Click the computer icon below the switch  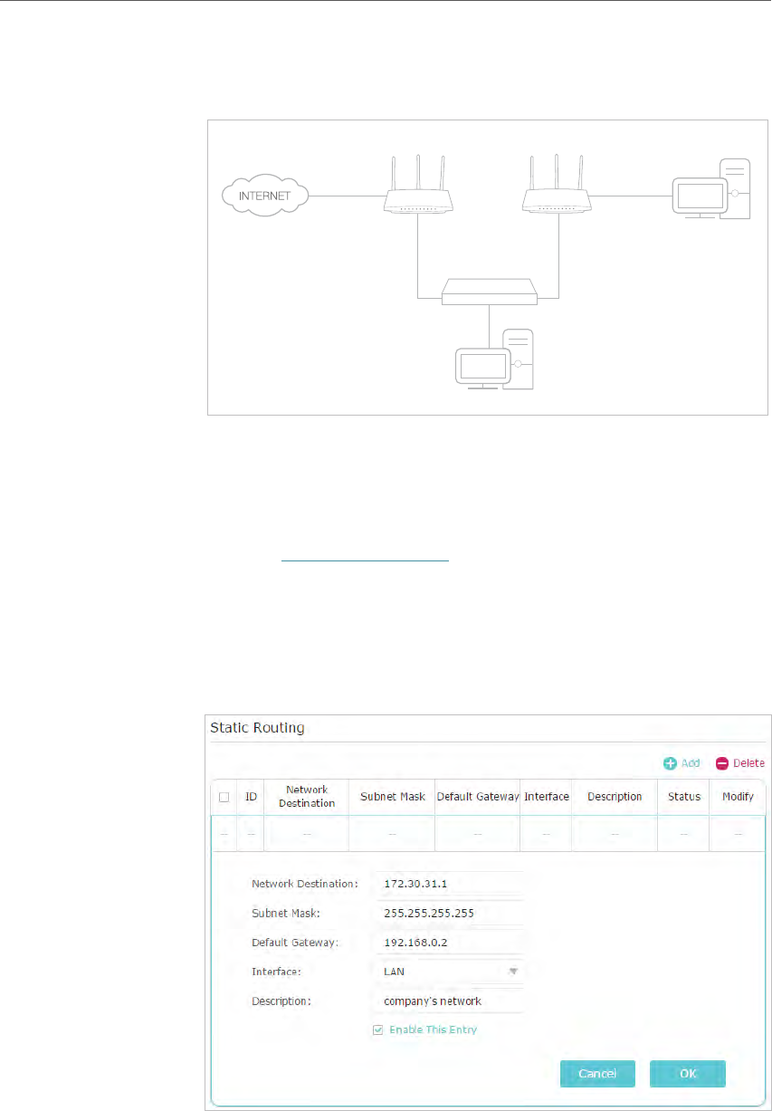pyautogui.click(x=496, y=359)
